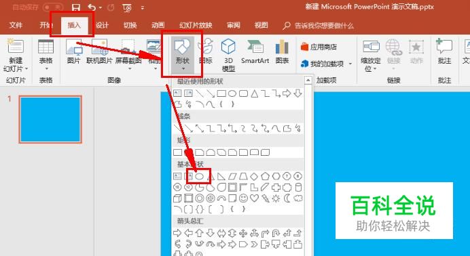Viewport: 470px width, 256px height.
Task: Select down arrow in 最近使用的形状
Action: pos(297,93)
